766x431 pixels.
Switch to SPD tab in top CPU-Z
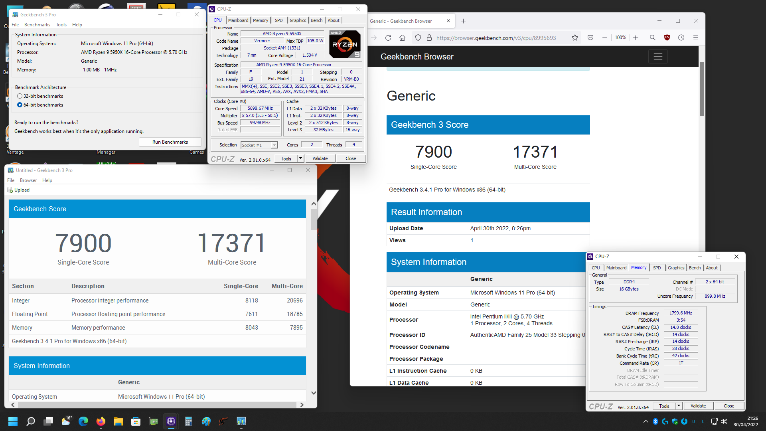(x=279, y=20)
